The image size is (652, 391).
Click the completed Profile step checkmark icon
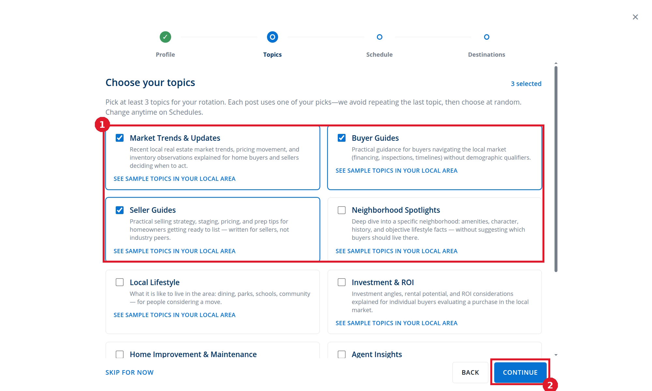pyautogui.click(x=165, y=37)
